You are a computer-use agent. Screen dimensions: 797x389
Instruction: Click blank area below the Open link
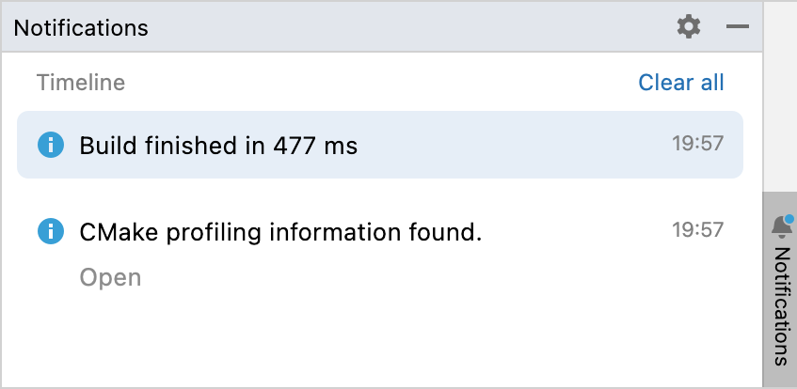click(282, 338)
